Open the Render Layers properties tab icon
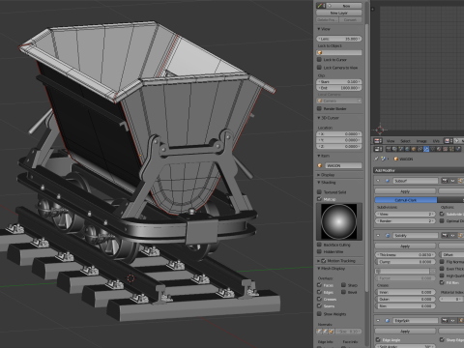The width and height of the screenshot is (464, 348). (394, 149)
